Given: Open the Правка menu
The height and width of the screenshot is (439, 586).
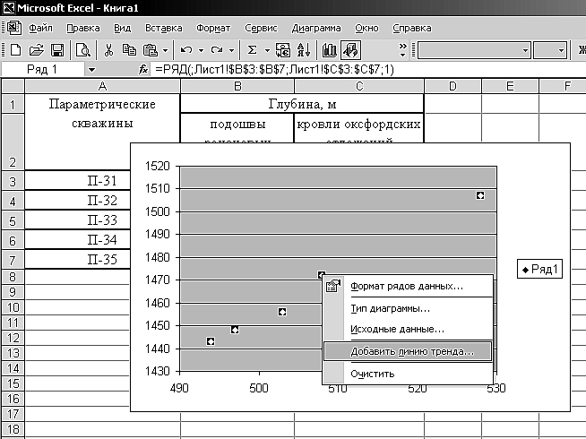Looking at the screenshot, I should coord(83,28).
